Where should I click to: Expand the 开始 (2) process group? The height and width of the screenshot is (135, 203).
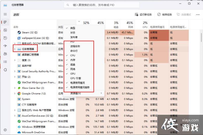15,77
